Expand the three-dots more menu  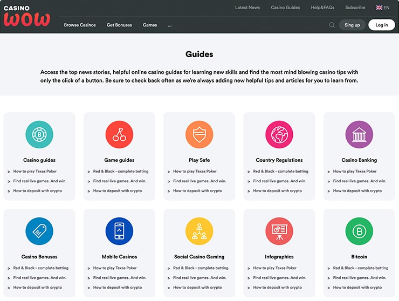click(170, 25)
